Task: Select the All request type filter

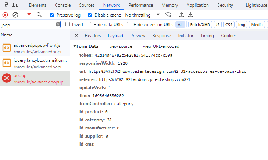Action: 180,25
